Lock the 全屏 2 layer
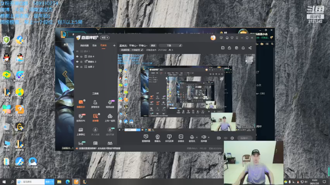 (81, 67)
